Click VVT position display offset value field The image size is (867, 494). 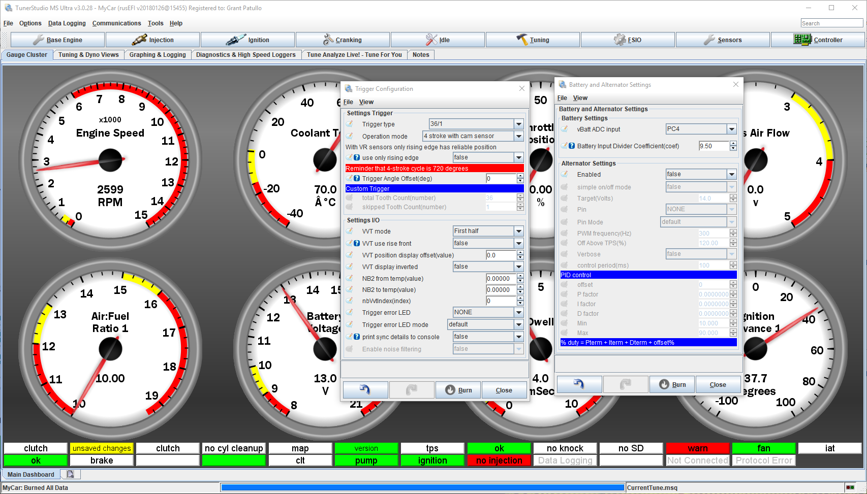(x=501, y=255)
